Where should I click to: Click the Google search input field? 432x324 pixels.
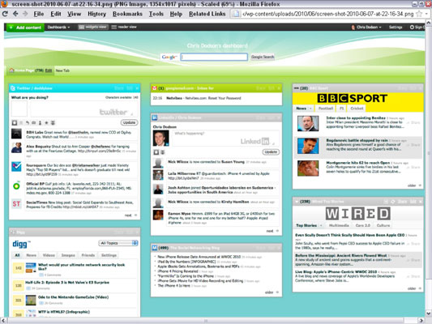[214, 57]
